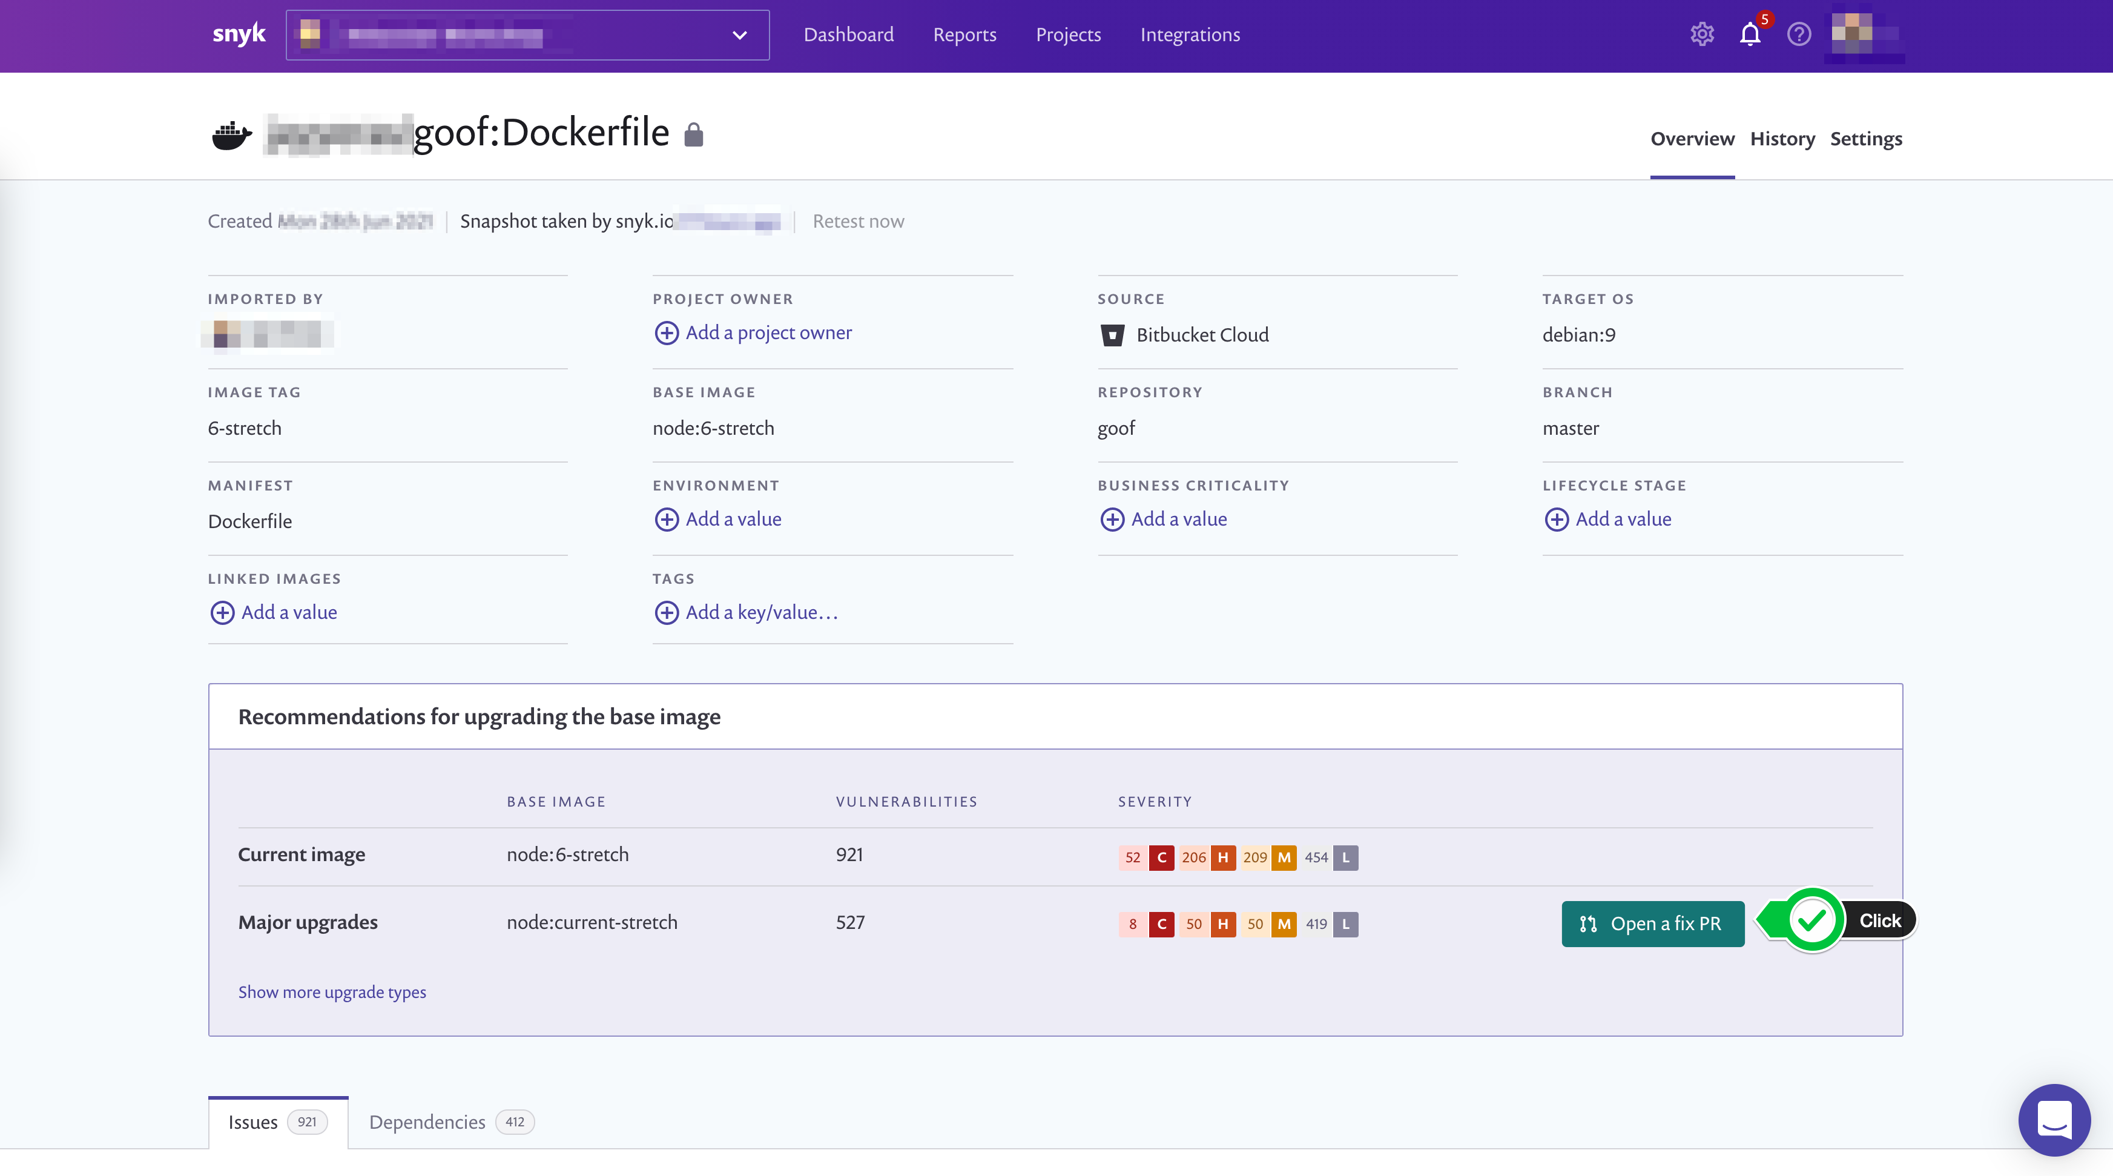
Task: Click Add a value under Business Criticality
Action: [1179, 518]
